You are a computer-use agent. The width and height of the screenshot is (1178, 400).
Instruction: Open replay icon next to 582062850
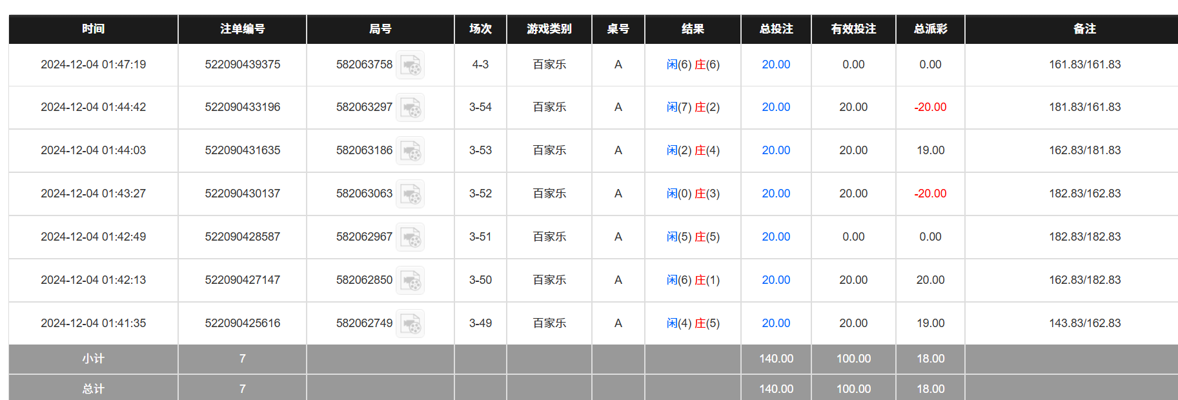point(410,281)
